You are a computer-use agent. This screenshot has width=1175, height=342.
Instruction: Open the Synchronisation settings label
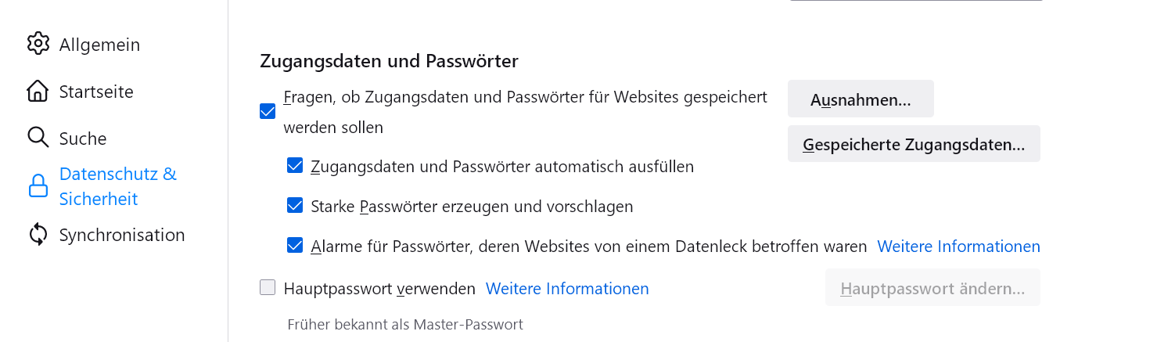pos(122,235)
